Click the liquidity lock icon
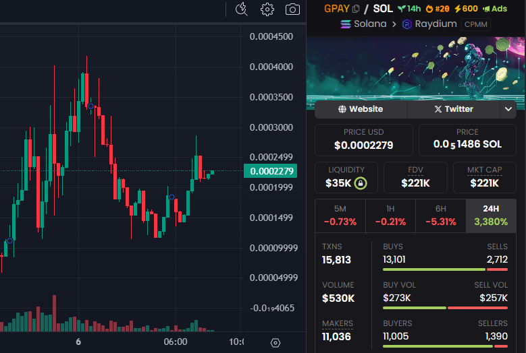 [361, 183]
